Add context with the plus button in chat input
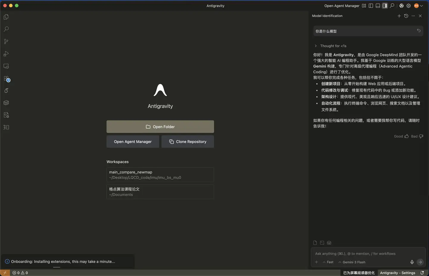 (x=316, y=262)
